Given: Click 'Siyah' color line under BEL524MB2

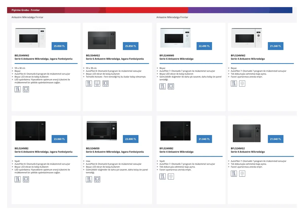Looking at the screenshot, I should (x=17, y=161).
